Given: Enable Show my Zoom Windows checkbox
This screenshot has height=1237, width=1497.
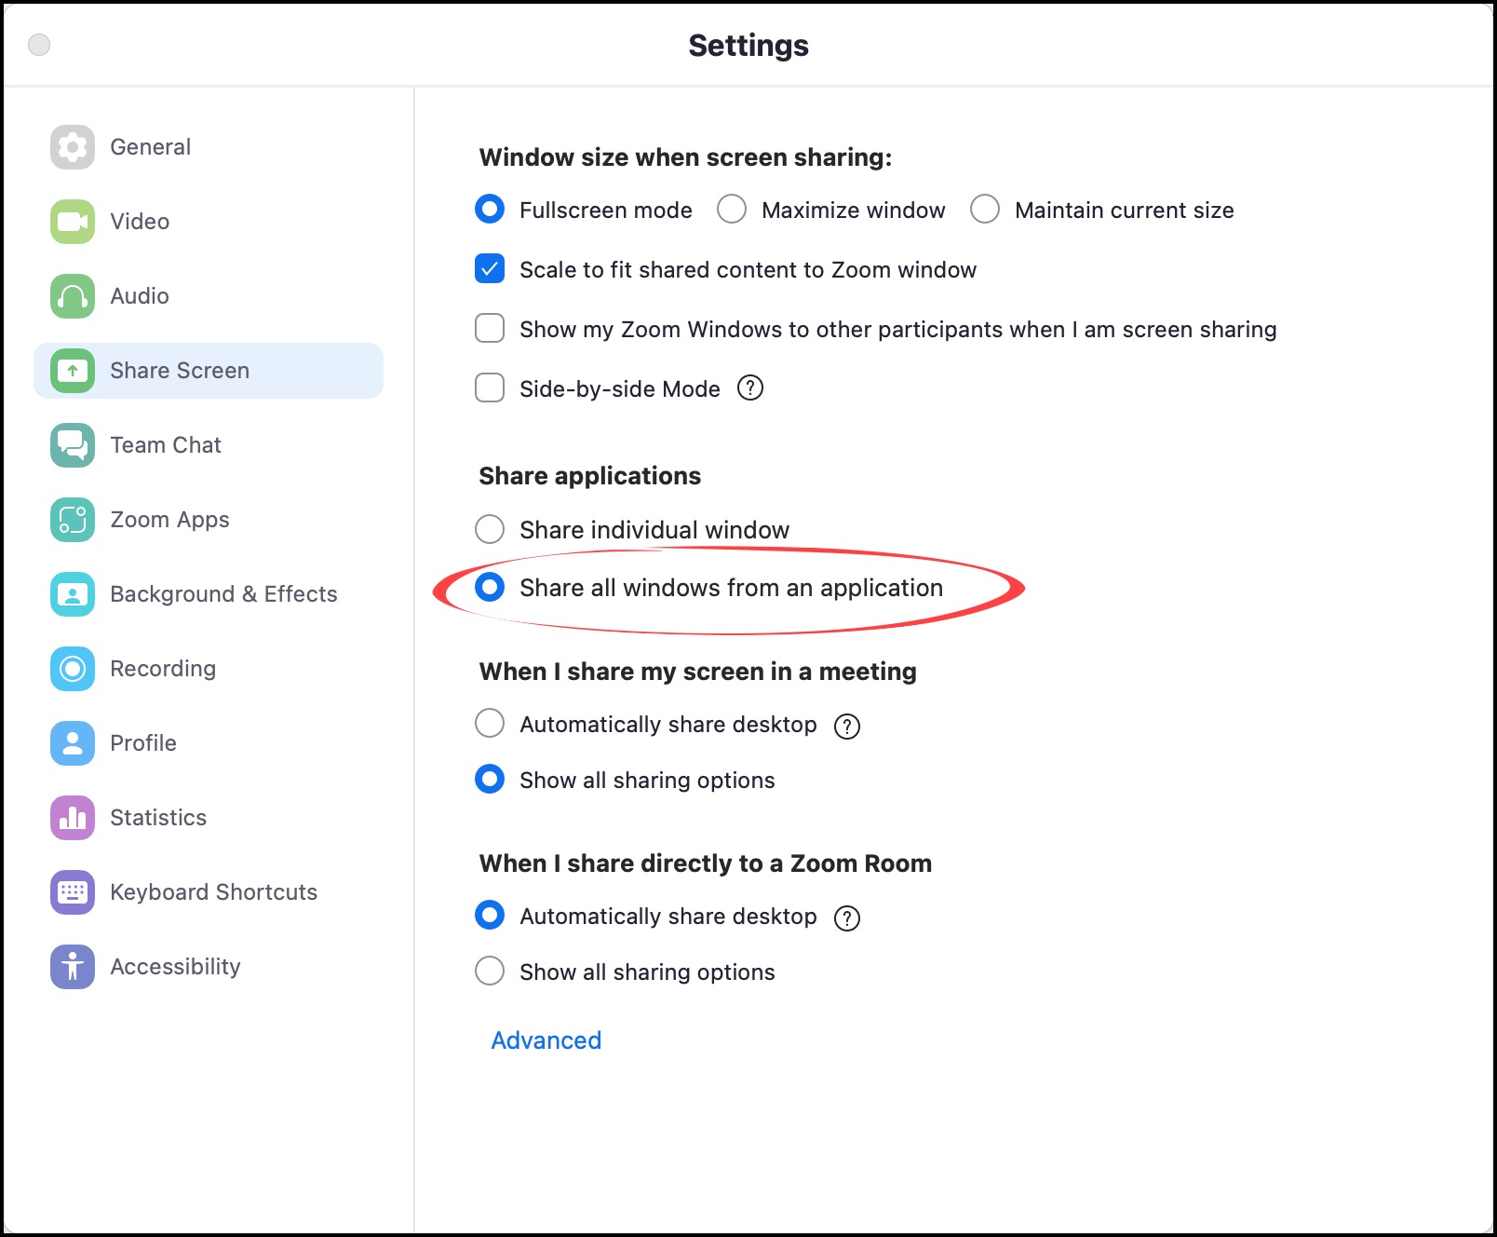Looking at the screenshot, I should click(x=490, y=329).
